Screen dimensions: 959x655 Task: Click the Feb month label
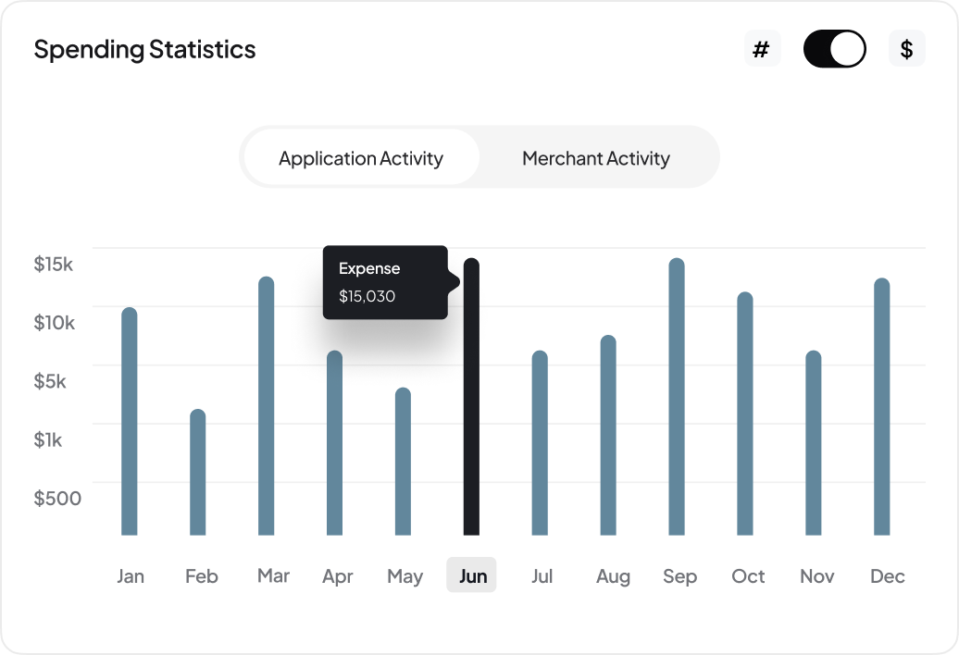coord(201,575)
